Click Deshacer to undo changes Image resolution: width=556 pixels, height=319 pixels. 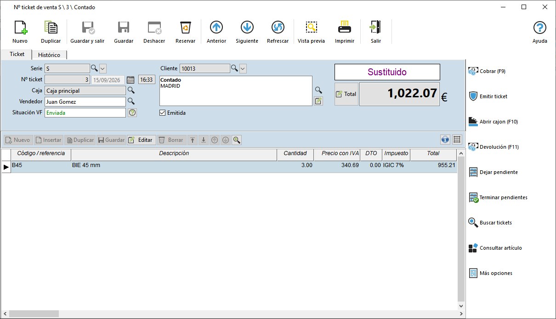coord(154,32)
